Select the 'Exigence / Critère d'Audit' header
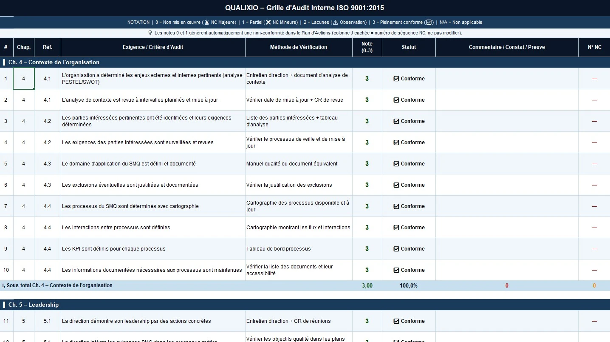 153,47
